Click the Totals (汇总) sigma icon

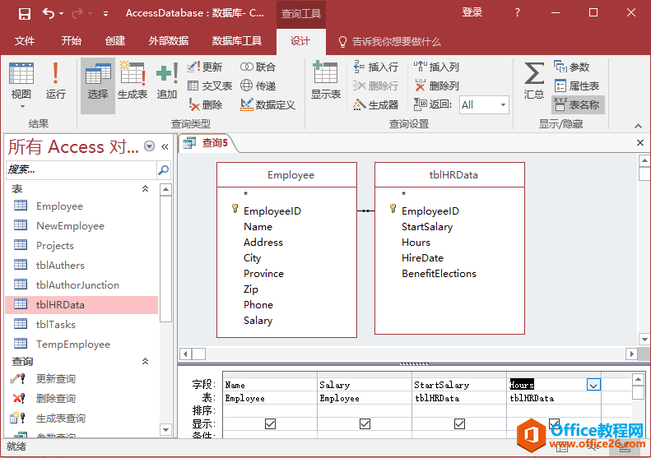[533, 80]
